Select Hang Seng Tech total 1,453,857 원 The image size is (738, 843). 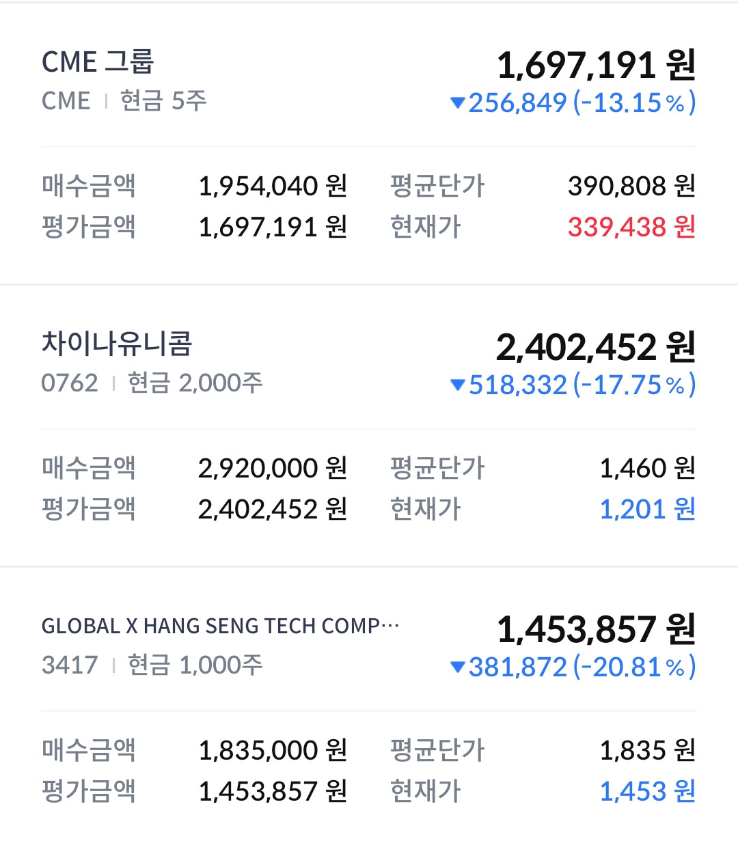pyautogui.click(x=596, y=630)
